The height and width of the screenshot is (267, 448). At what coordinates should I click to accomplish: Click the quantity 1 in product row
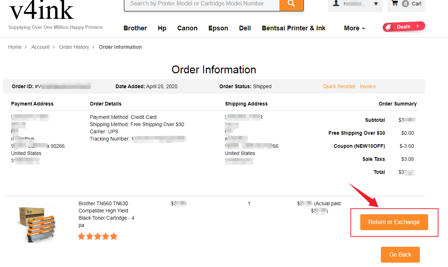(x=249, y=203)
